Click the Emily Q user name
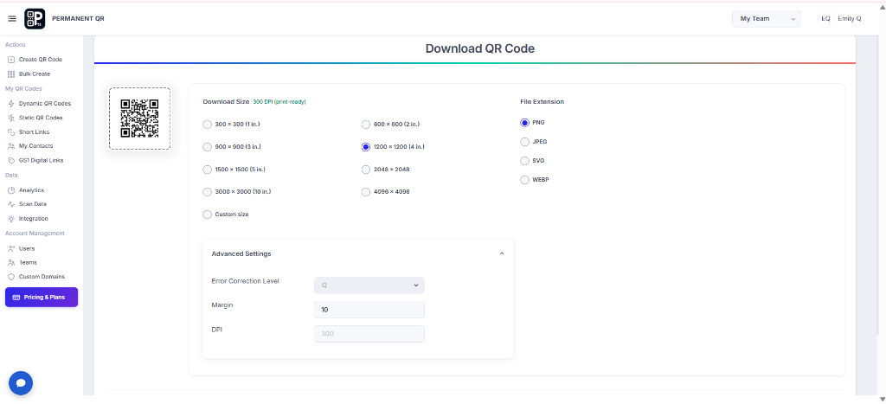Image resolution: width=886 pixels, height=404 pixels. coord(850,19)
